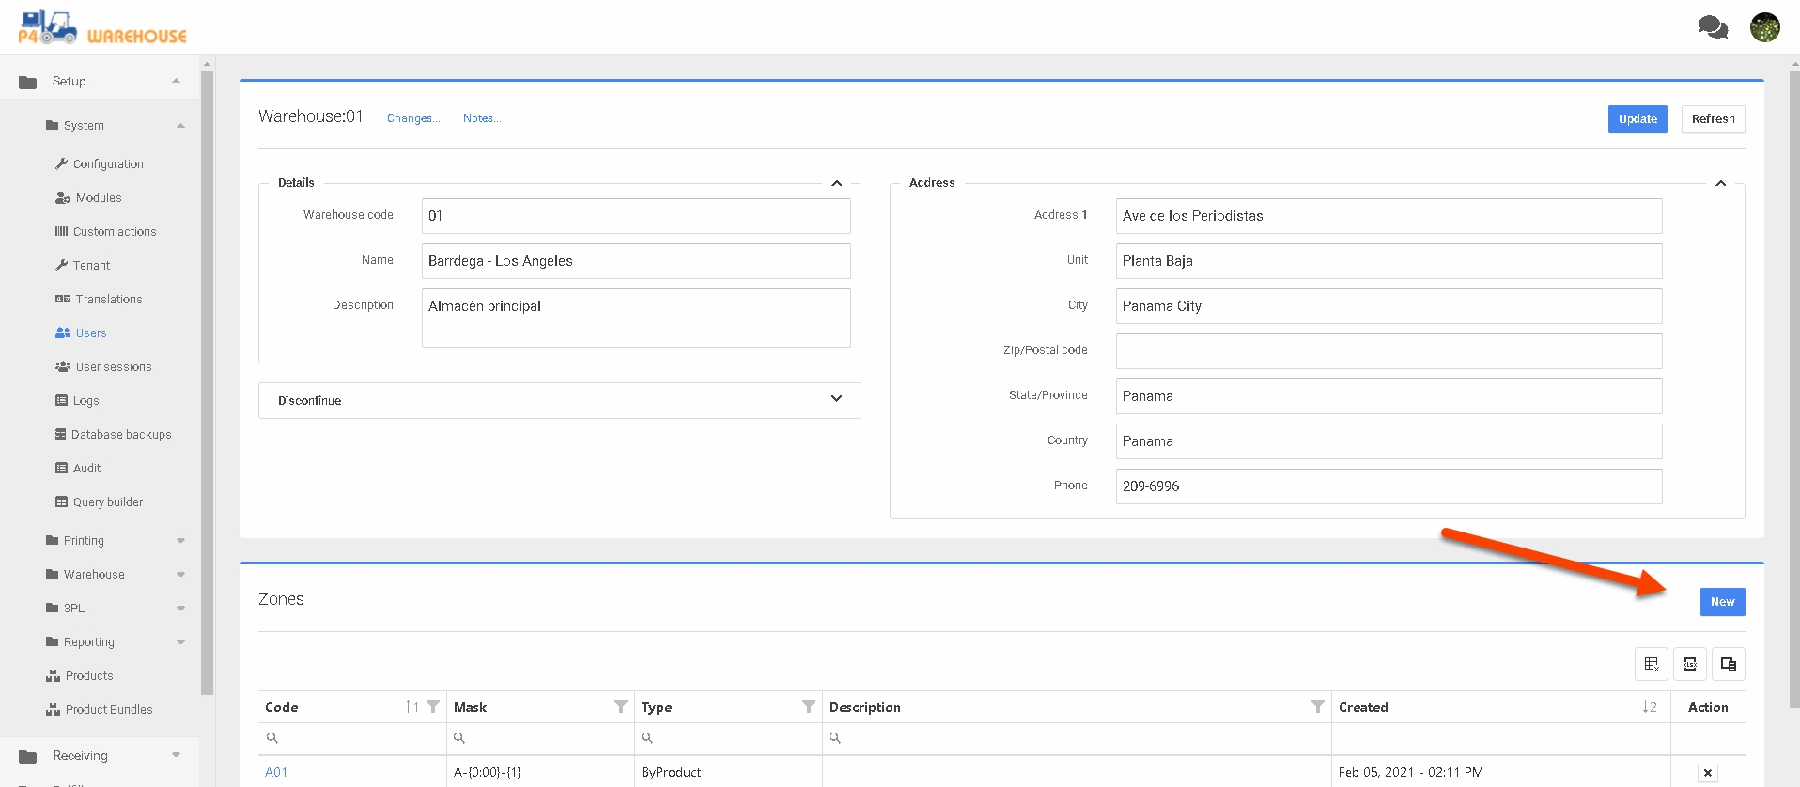
Task: Collapse the Details panel chevron
Action: point(836,183)
